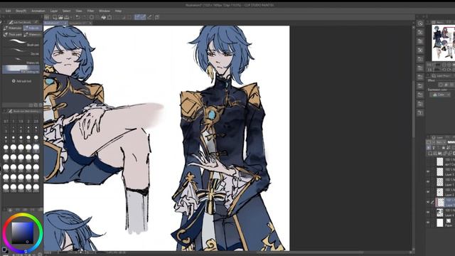Image resolution: width=455 pixels, height=256 pixels.
Task: Select Layer 4 thumbnail in layer list
Action: click(x=440, y=213)
